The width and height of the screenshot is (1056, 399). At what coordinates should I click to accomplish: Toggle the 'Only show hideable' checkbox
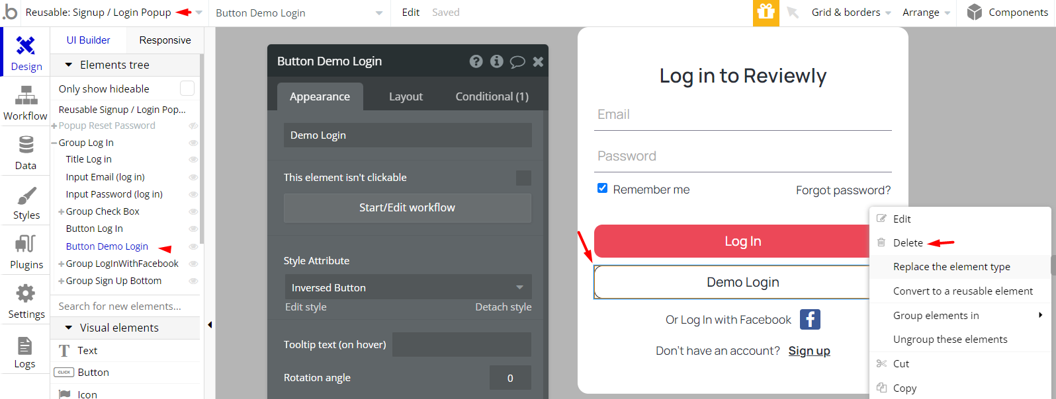click(187, 89)
